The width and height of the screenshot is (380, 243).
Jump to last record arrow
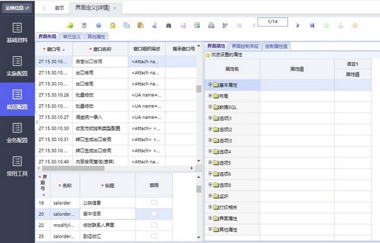pos(312,25)
